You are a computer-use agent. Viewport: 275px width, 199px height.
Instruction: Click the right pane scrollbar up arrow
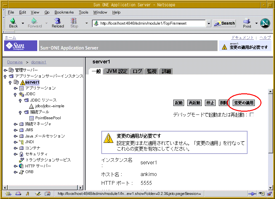270,91
